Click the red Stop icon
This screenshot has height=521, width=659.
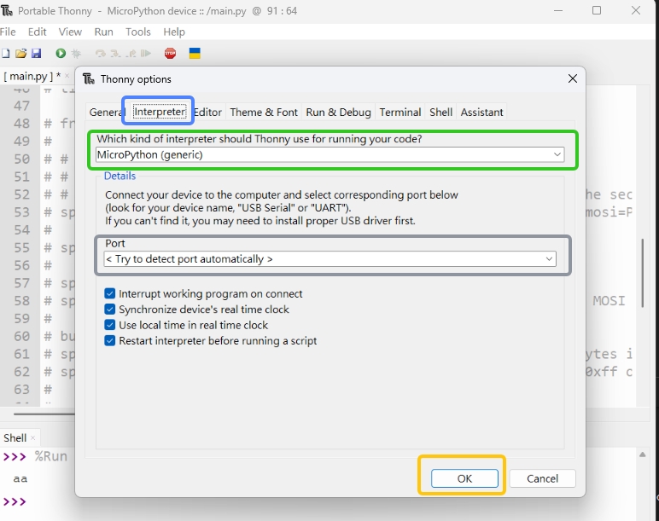pyautogui.click(x=170, y=54)
